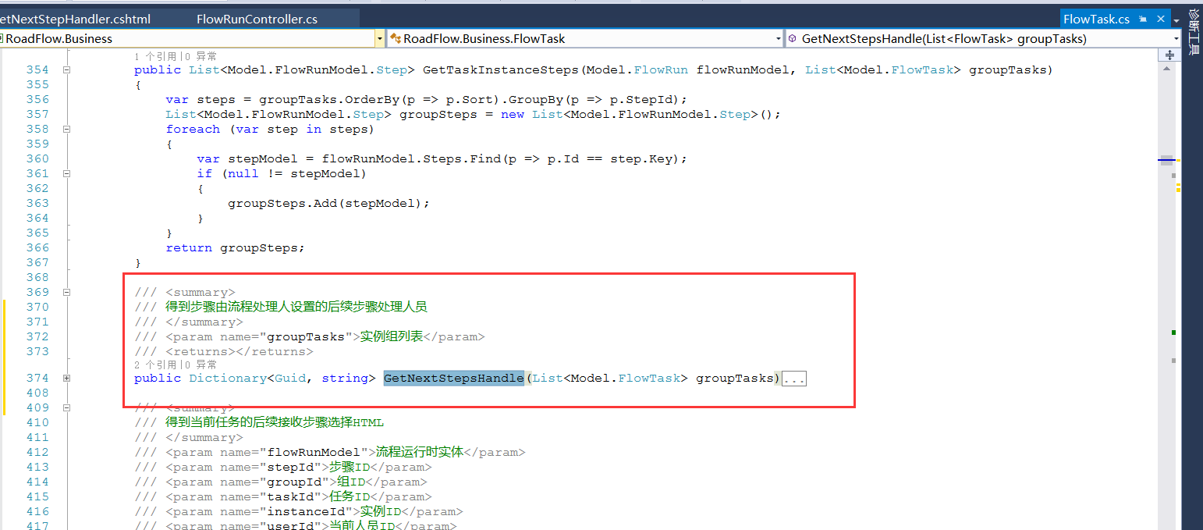Expand the collapsed GetNextStepsHandle method on line 374
Image resolution: width=1203 pixels, height=530 pixels.
(x=66, y=378)
